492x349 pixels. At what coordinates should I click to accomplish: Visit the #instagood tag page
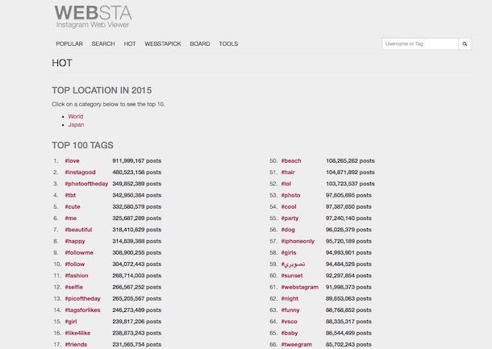coord(80,172)
